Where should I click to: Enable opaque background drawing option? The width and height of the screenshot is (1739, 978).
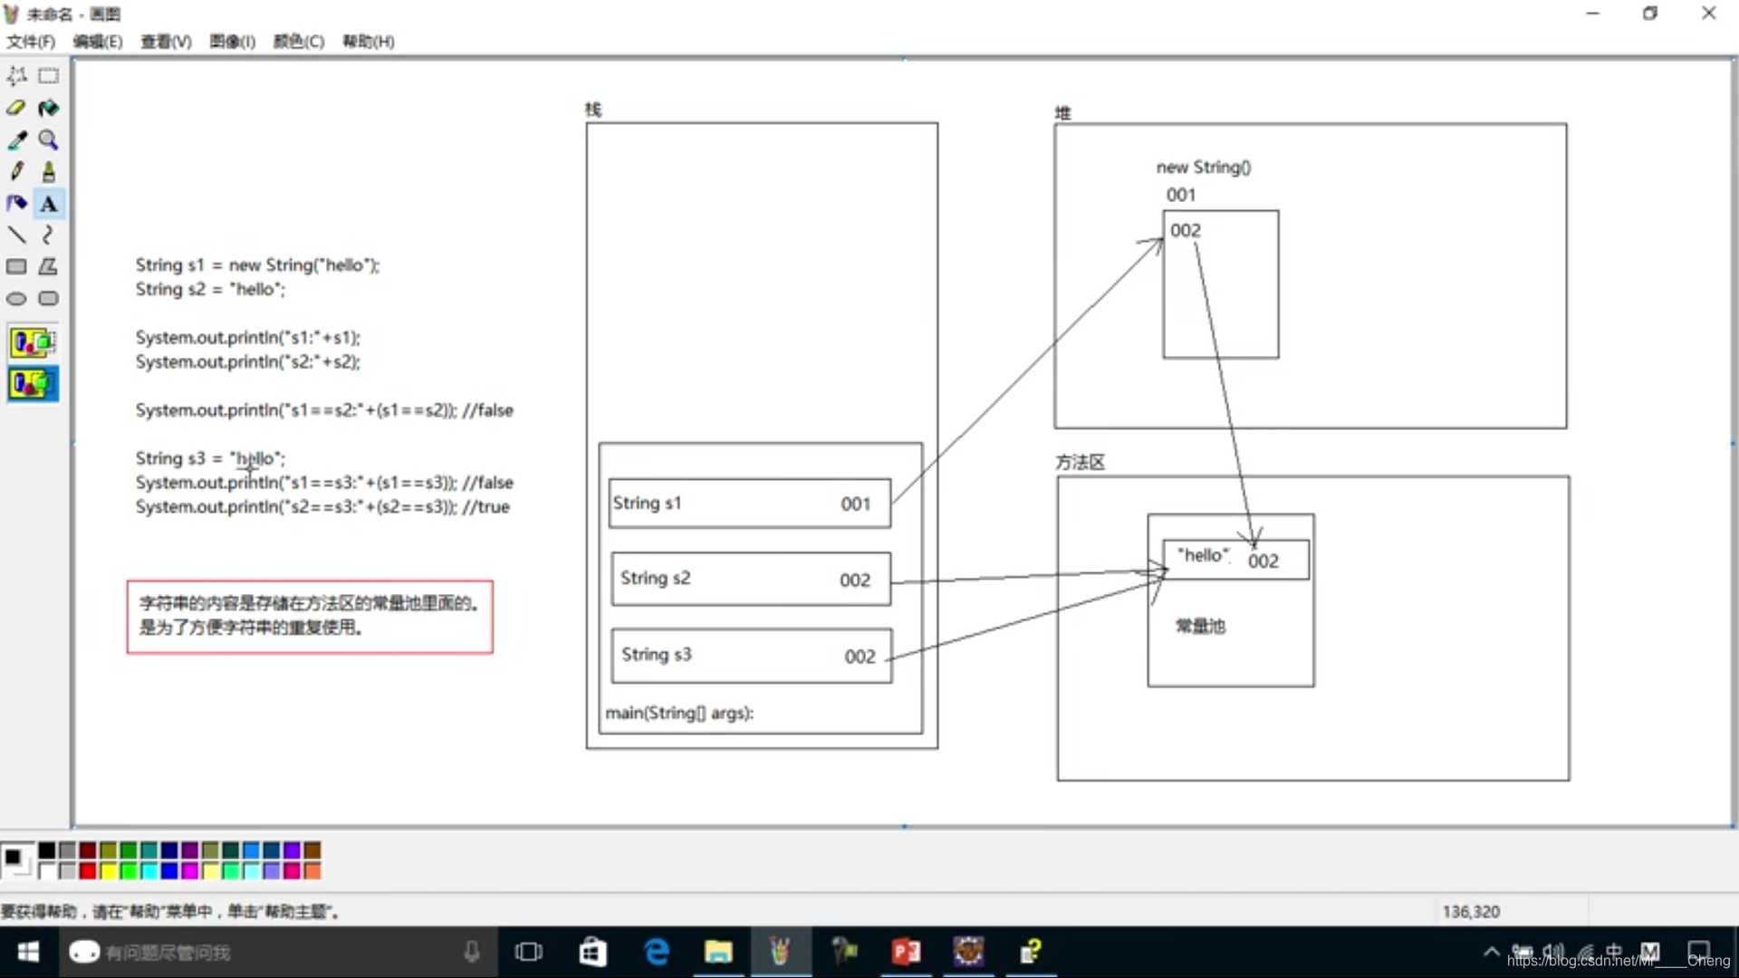click(34, 342)
